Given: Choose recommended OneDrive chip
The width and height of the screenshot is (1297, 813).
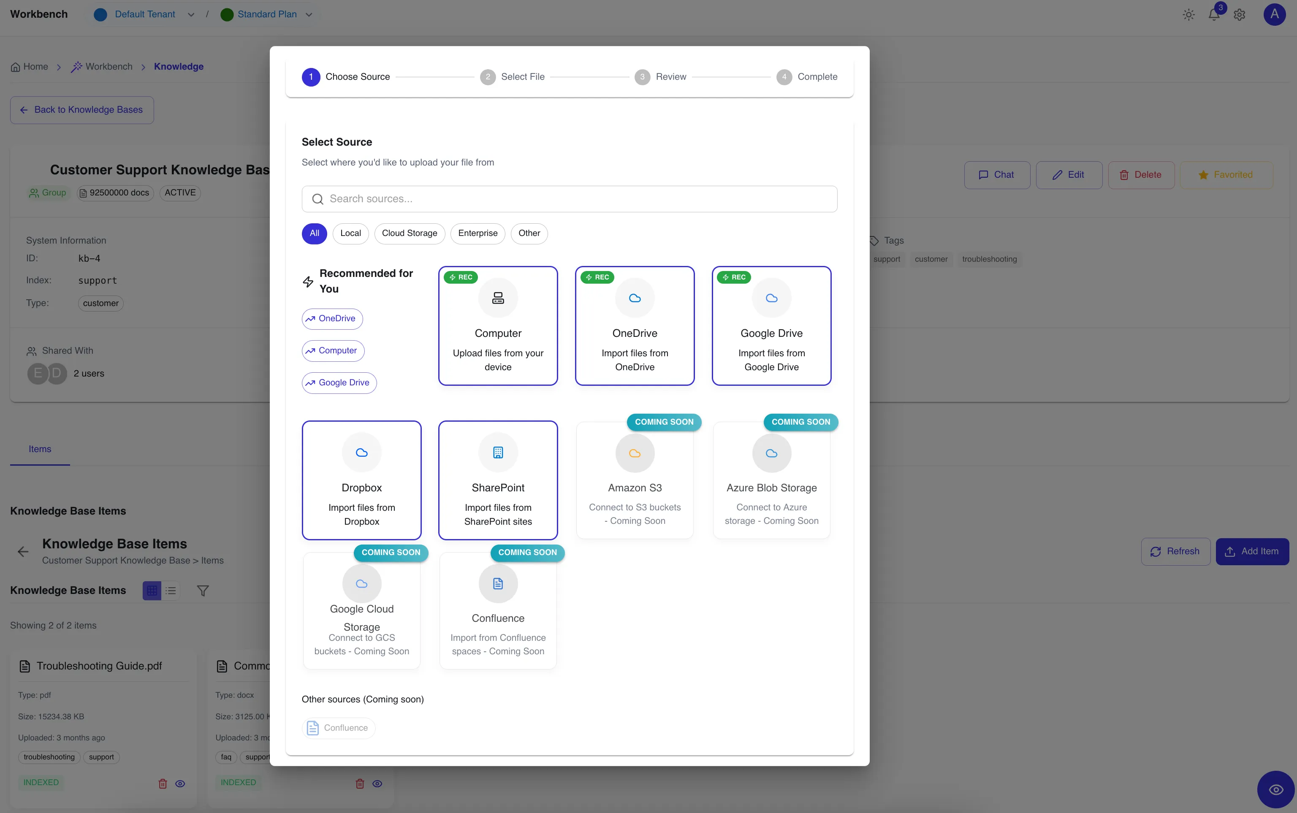Looking at the screenshot, I should click(332, 319).
